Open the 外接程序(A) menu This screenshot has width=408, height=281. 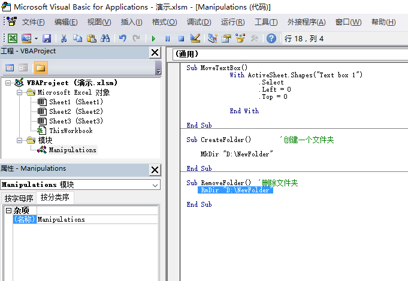point(306,22)
